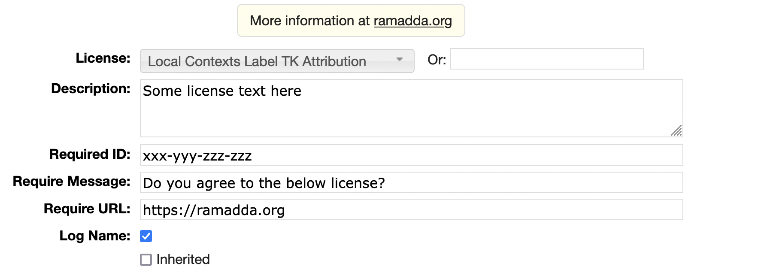770x279 pixels.
Task: Enable the Inherited checkbox
Action: click(x=146, y=260)
